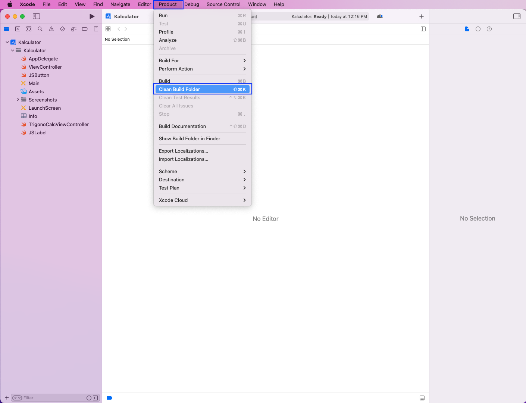The height and width of the screenshot is (403, 526).
Task: Open the Breakpoint navigator icon
Action: pos(85,29)
